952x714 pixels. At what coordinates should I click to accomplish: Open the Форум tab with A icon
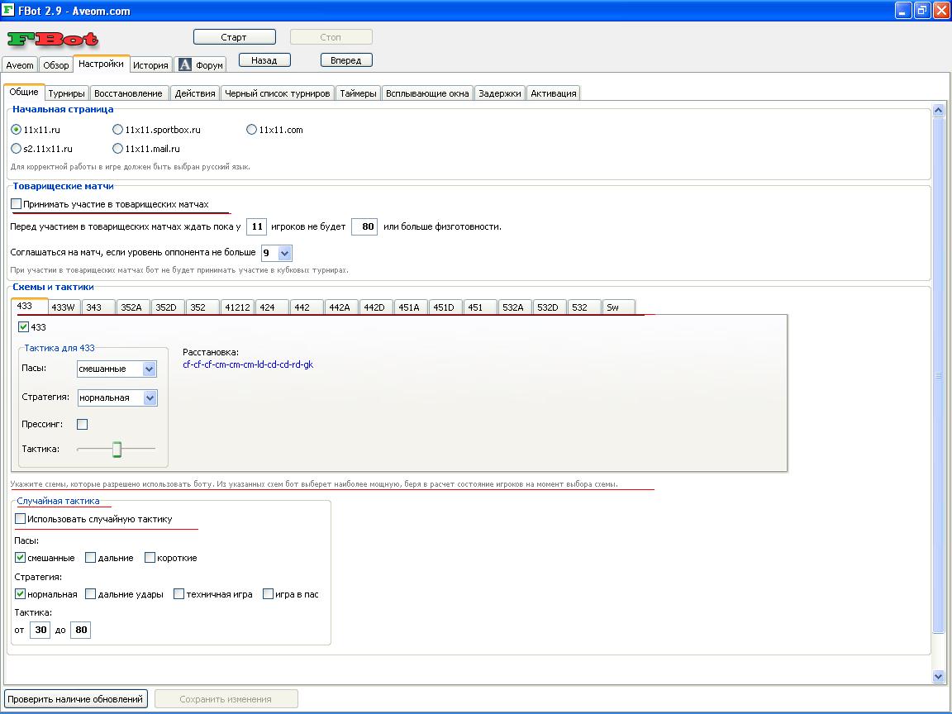click(201, 65)
